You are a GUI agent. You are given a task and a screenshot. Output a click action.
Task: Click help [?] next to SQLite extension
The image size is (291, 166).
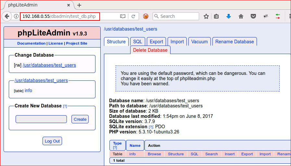coord(151,127)
